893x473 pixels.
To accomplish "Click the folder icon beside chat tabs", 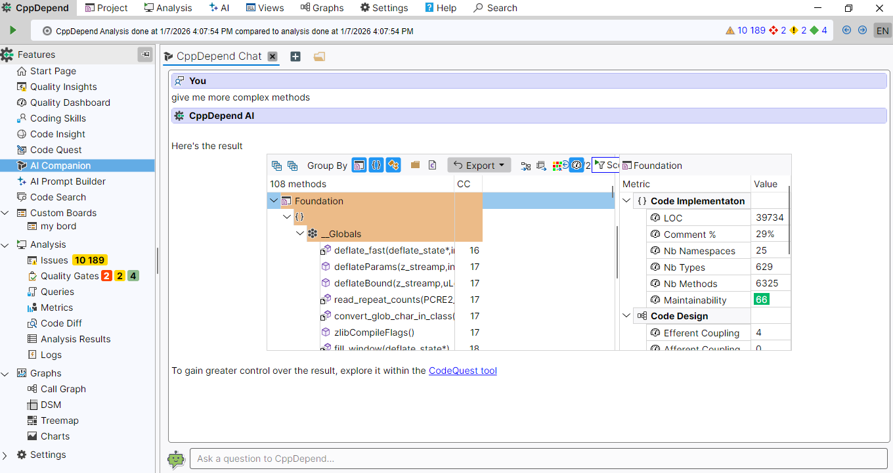I will (x=319, y=56).
